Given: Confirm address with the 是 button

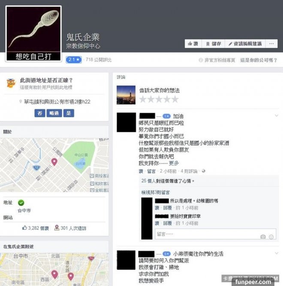Looking at the screenshot, I should click(69, 113).
